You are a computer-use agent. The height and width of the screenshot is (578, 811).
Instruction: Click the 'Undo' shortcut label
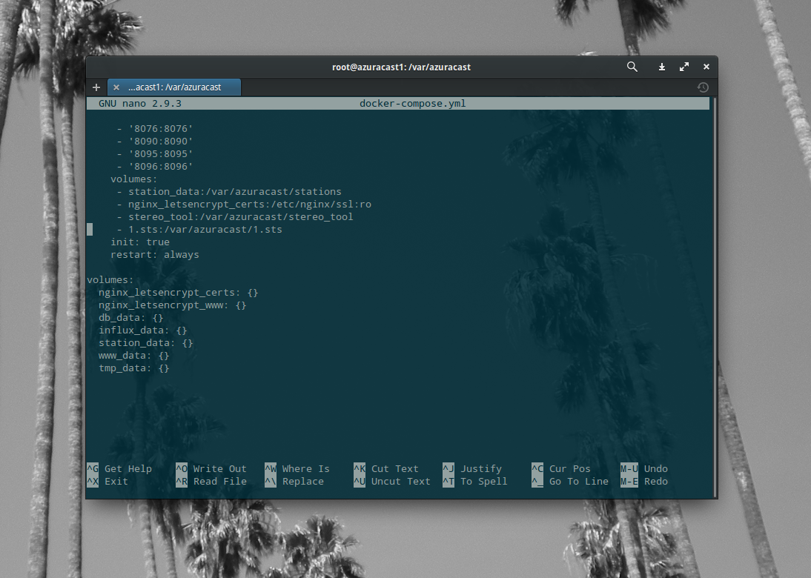pyautogui.click(x=655, y=468)
